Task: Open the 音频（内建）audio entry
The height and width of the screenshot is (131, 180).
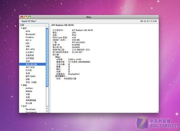Action: click(31, 82)
